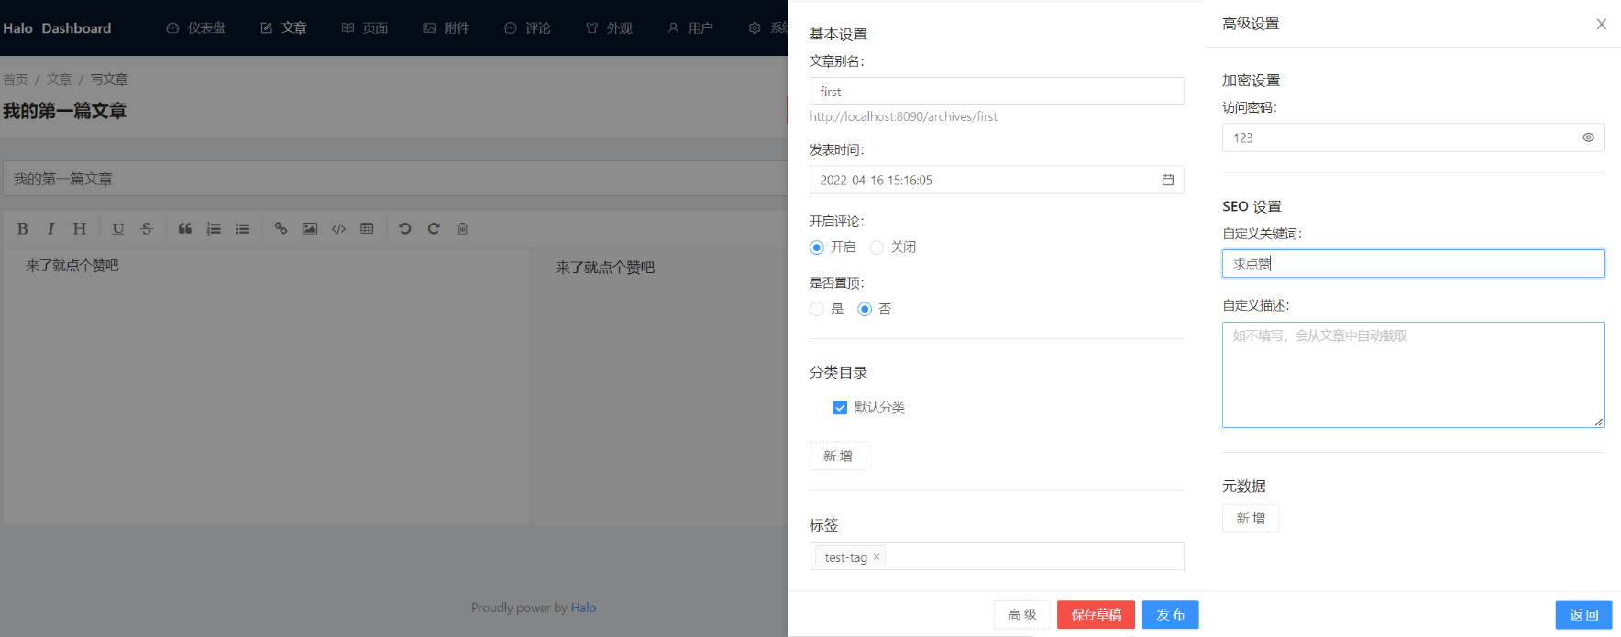Insert an image using the picture icon
The width and height of the screenshot is (1621, 637).
tap(310, 229)
